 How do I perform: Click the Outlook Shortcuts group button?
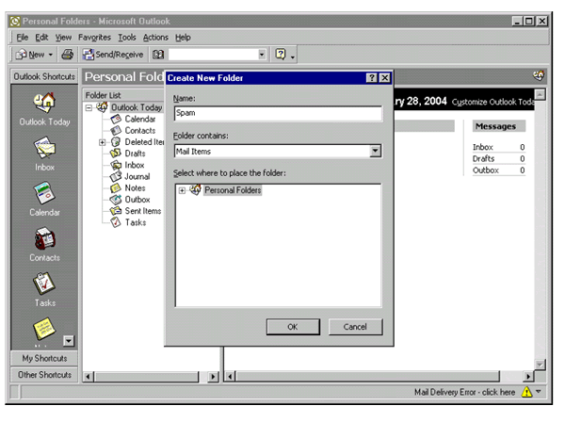click(x=44, y=76)
